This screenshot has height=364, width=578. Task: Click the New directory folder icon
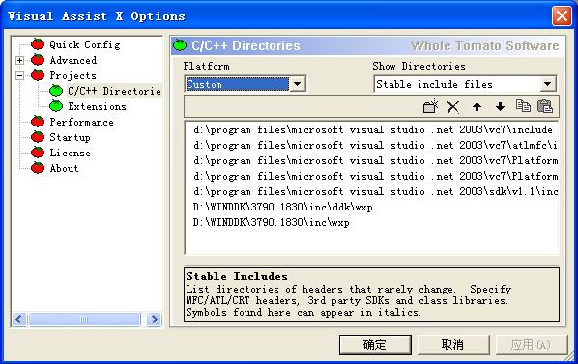(x=430, y=107)
